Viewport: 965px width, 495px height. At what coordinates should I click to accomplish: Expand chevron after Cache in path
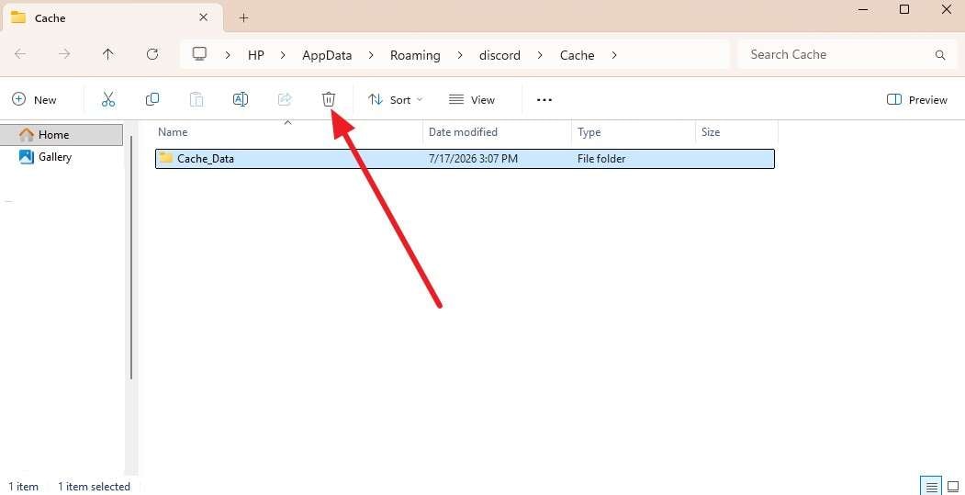613,55
